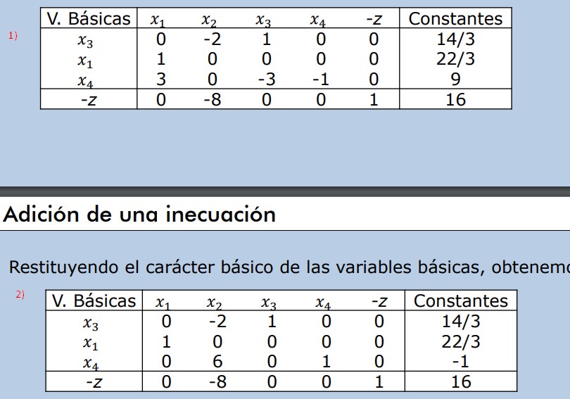The width and height of the screenshot is (570, 399).
Task: Select the constant 16 in the first table
Action: [x=455, y=100]
